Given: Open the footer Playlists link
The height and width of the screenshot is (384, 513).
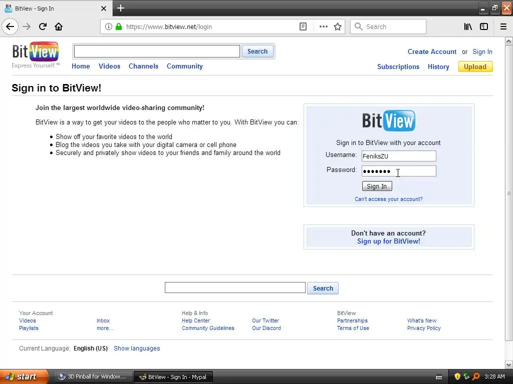Looking at the screenshot, I should pyautogui.click(x=29, y=328).
